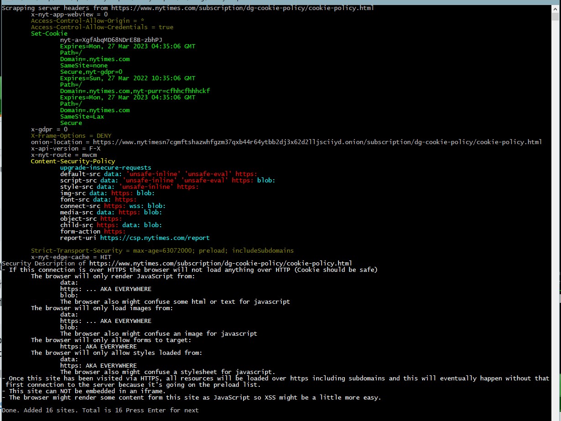Image resolution: width=561 pixels, height=421 pixels.
Task: Click the 'object-src https:' directive line
Action: [x=91, y=218]
